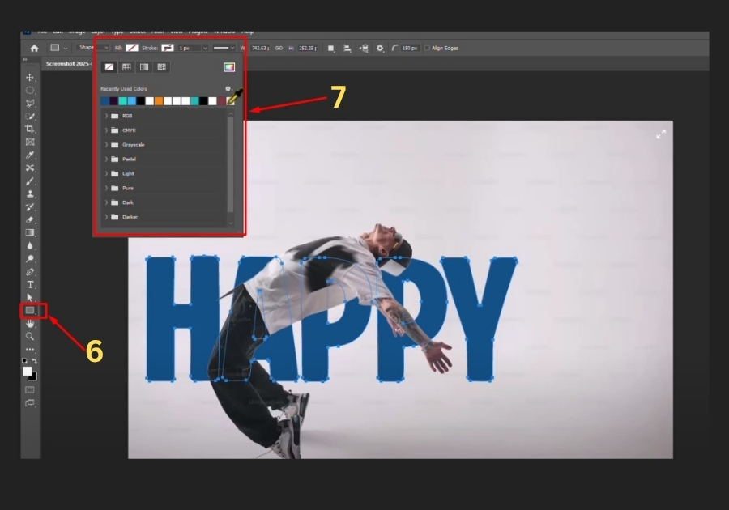Click the white foreground color box
The width and height of the screenshot is (729, 510).
coord(28,371)
